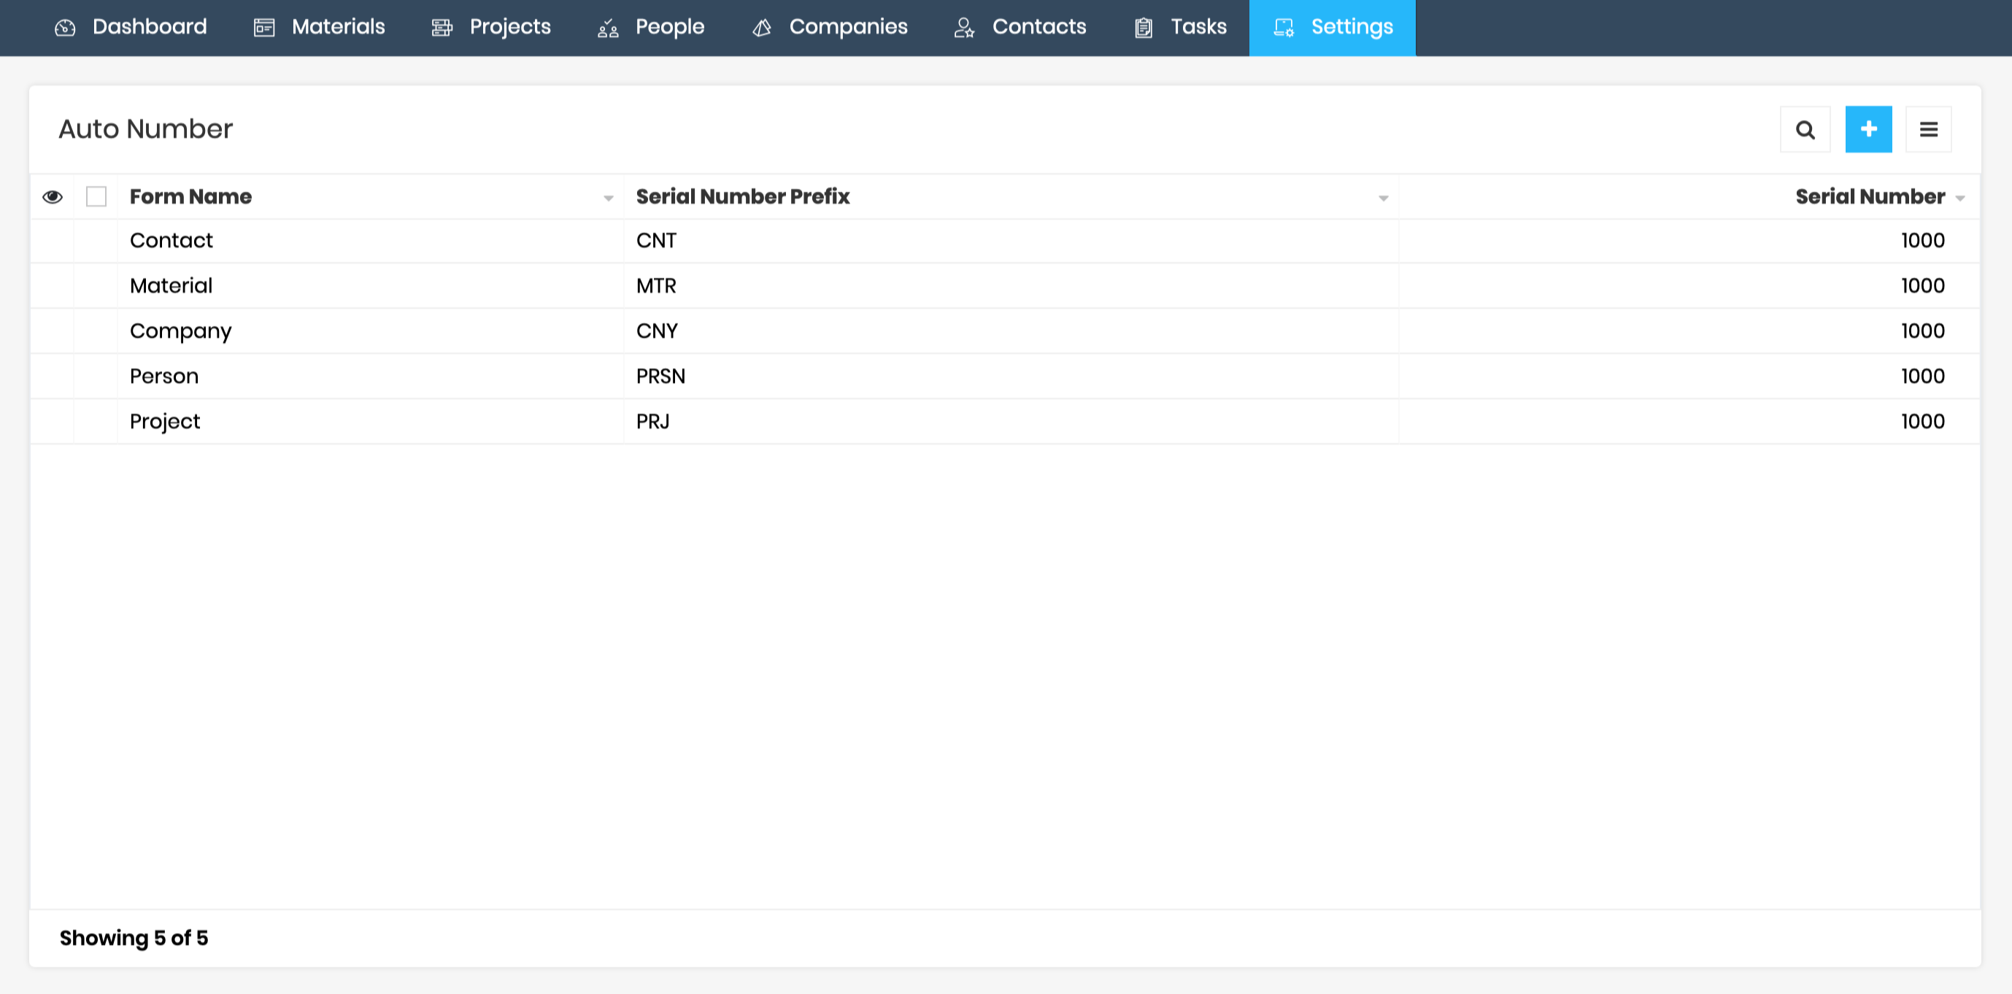Click the Showing 5 of 5 status

click(x=134, y=939)
